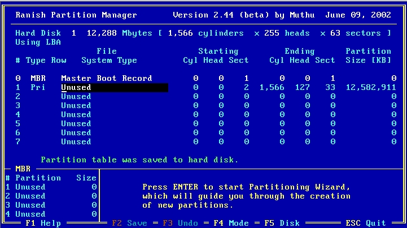Image resolution: width=407 pixels, height=228 pixels.
Task: Click the 63 sectors geometry text
Action: coord(356,33)
